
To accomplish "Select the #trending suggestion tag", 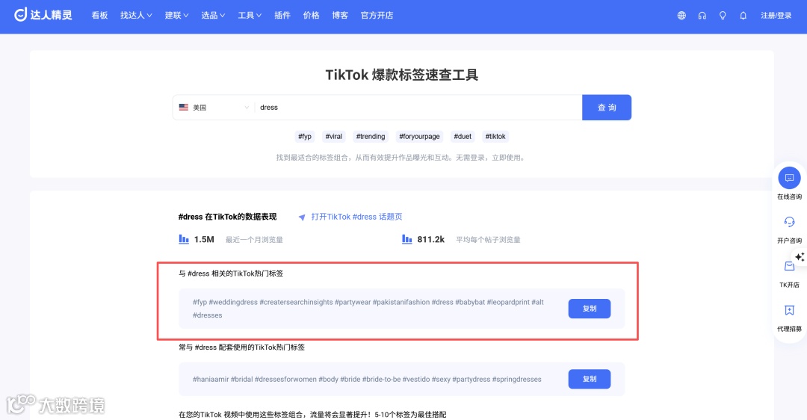I will pyautogui.click(x=371, y=137).
